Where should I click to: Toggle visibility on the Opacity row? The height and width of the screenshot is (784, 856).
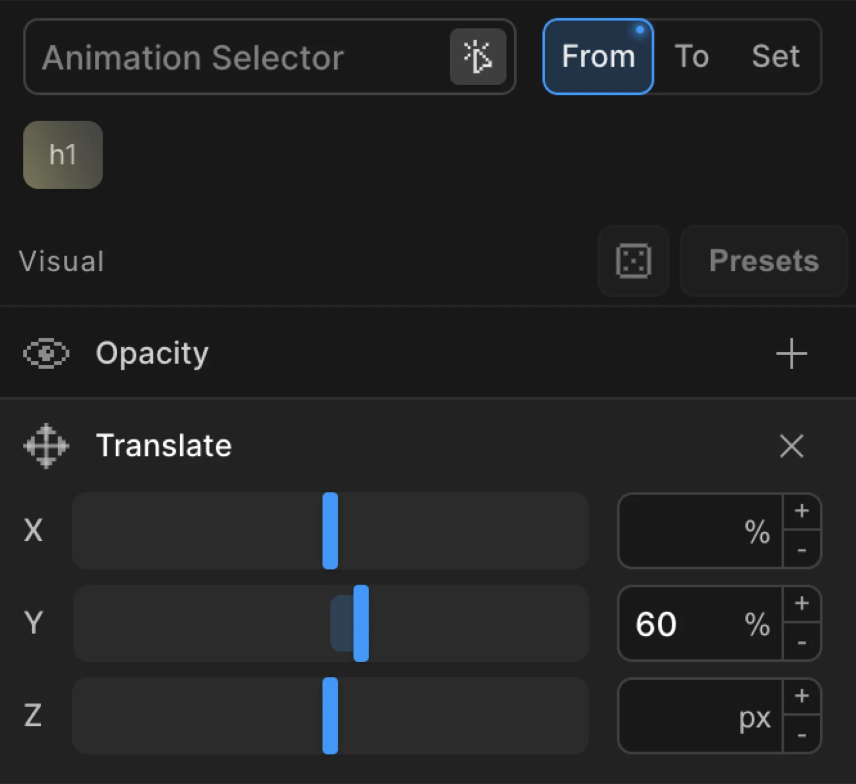[x=46, y=354]
